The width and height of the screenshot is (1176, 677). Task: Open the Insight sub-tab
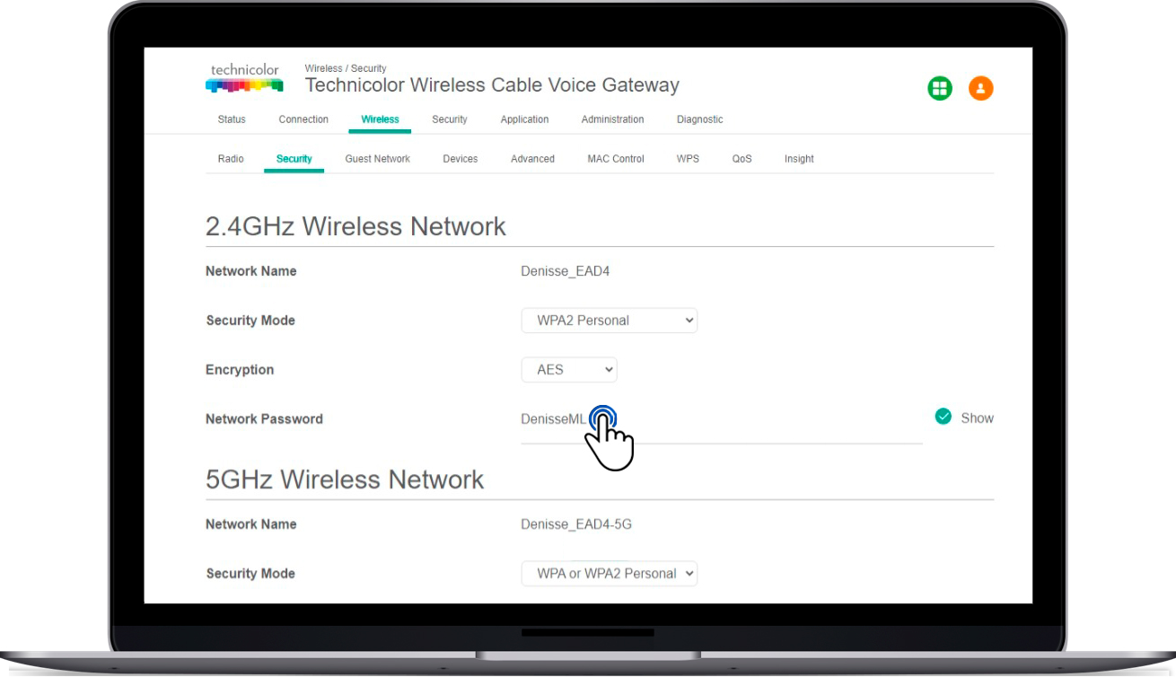(x=799, y=159)
